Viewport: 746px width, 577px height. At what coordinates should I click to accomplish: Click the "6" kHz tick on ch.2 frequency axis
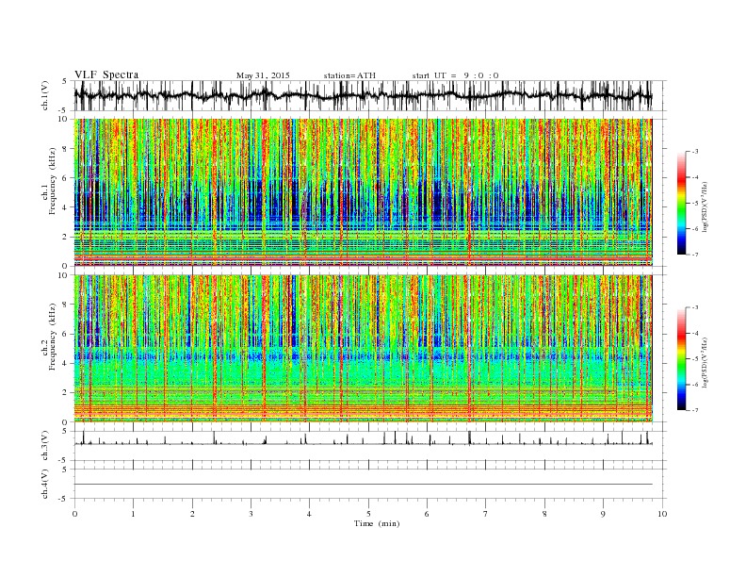pyautogui.click(x=65, y=334)
